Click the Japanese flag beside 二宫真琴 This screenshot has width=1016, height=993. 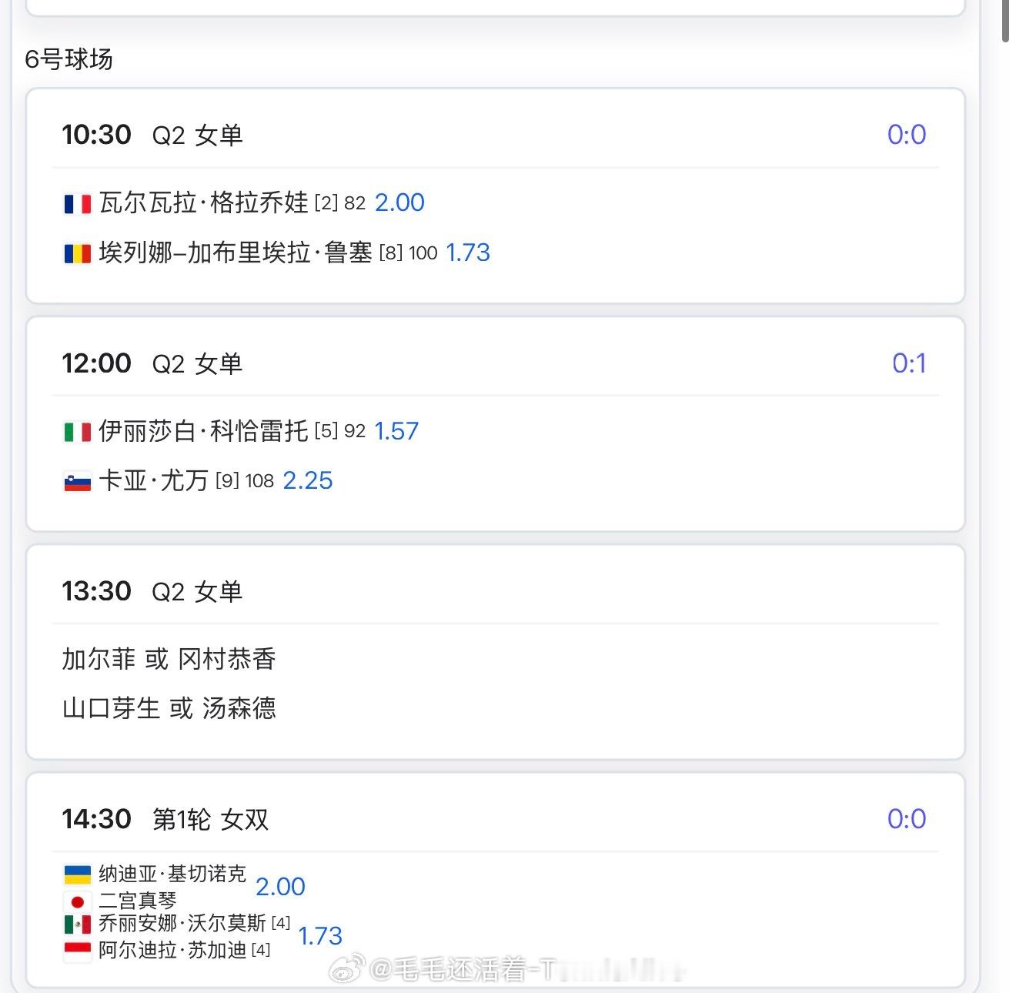click(x=77, y=901)
